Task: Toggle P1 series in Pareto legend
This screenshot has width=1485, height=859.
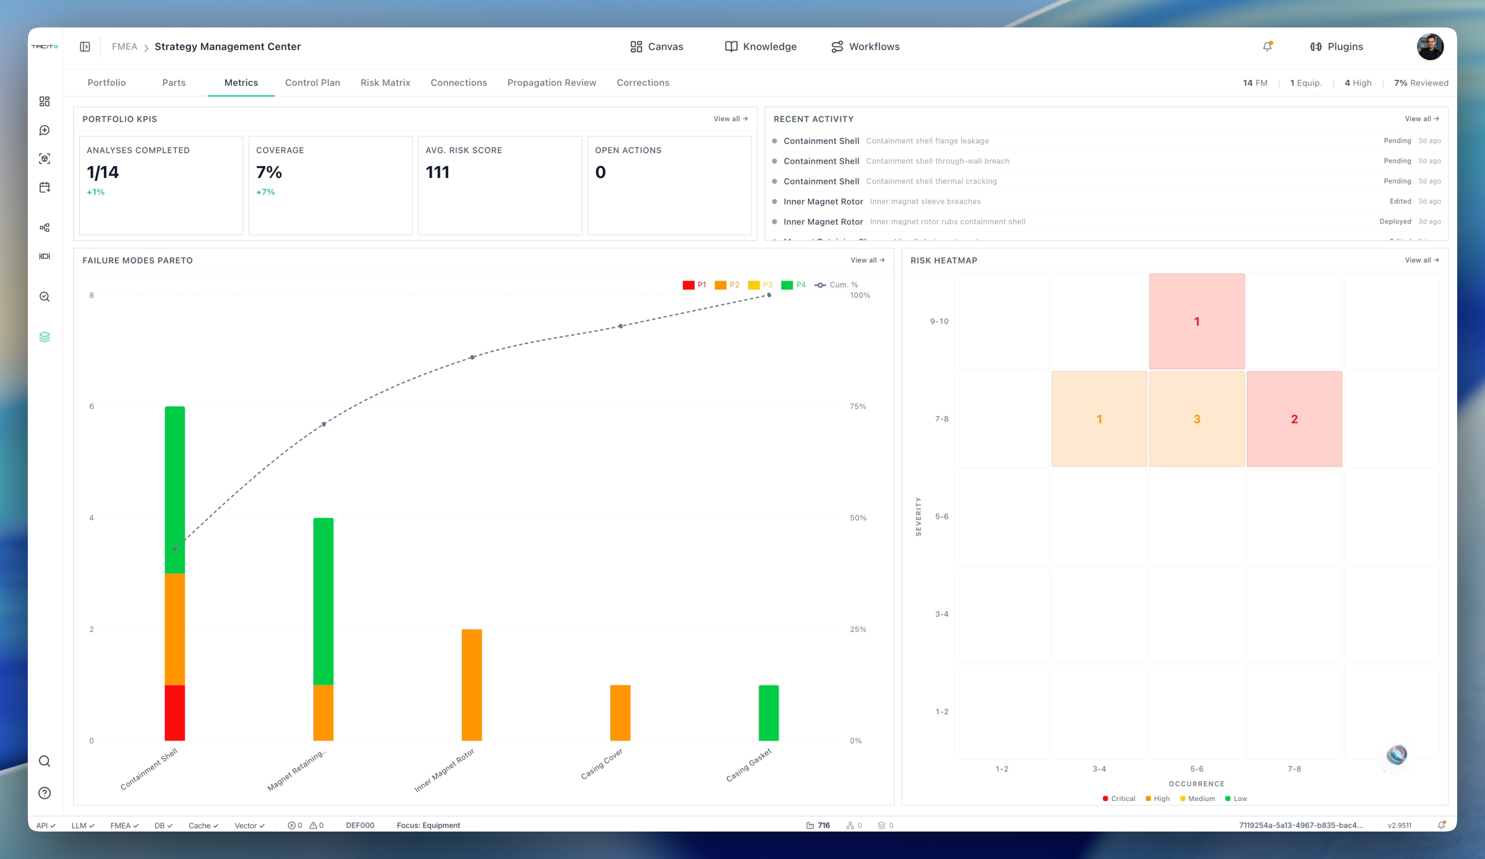Action: [x=694, y=285]
